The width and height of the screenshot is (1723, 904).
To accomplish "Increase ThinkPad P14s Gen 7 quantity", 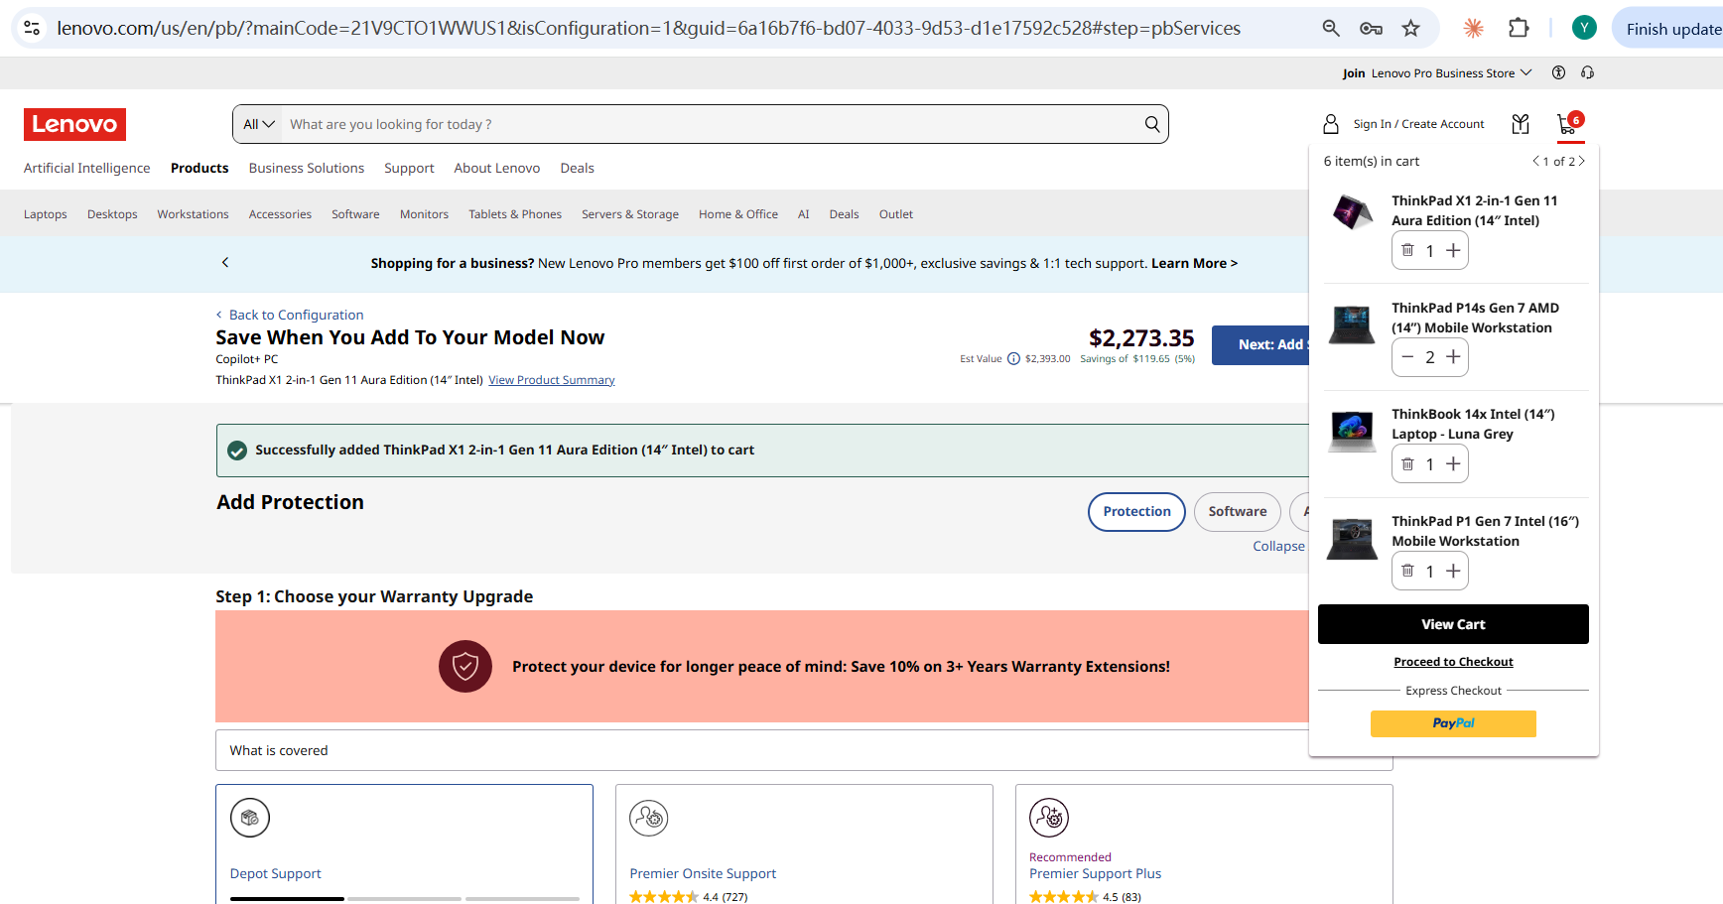I will pos(1453,357).
